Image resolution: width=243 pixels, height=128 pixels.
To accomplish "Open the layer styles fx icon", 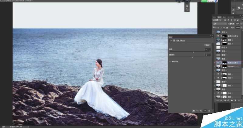I will (x=221, y=100).
